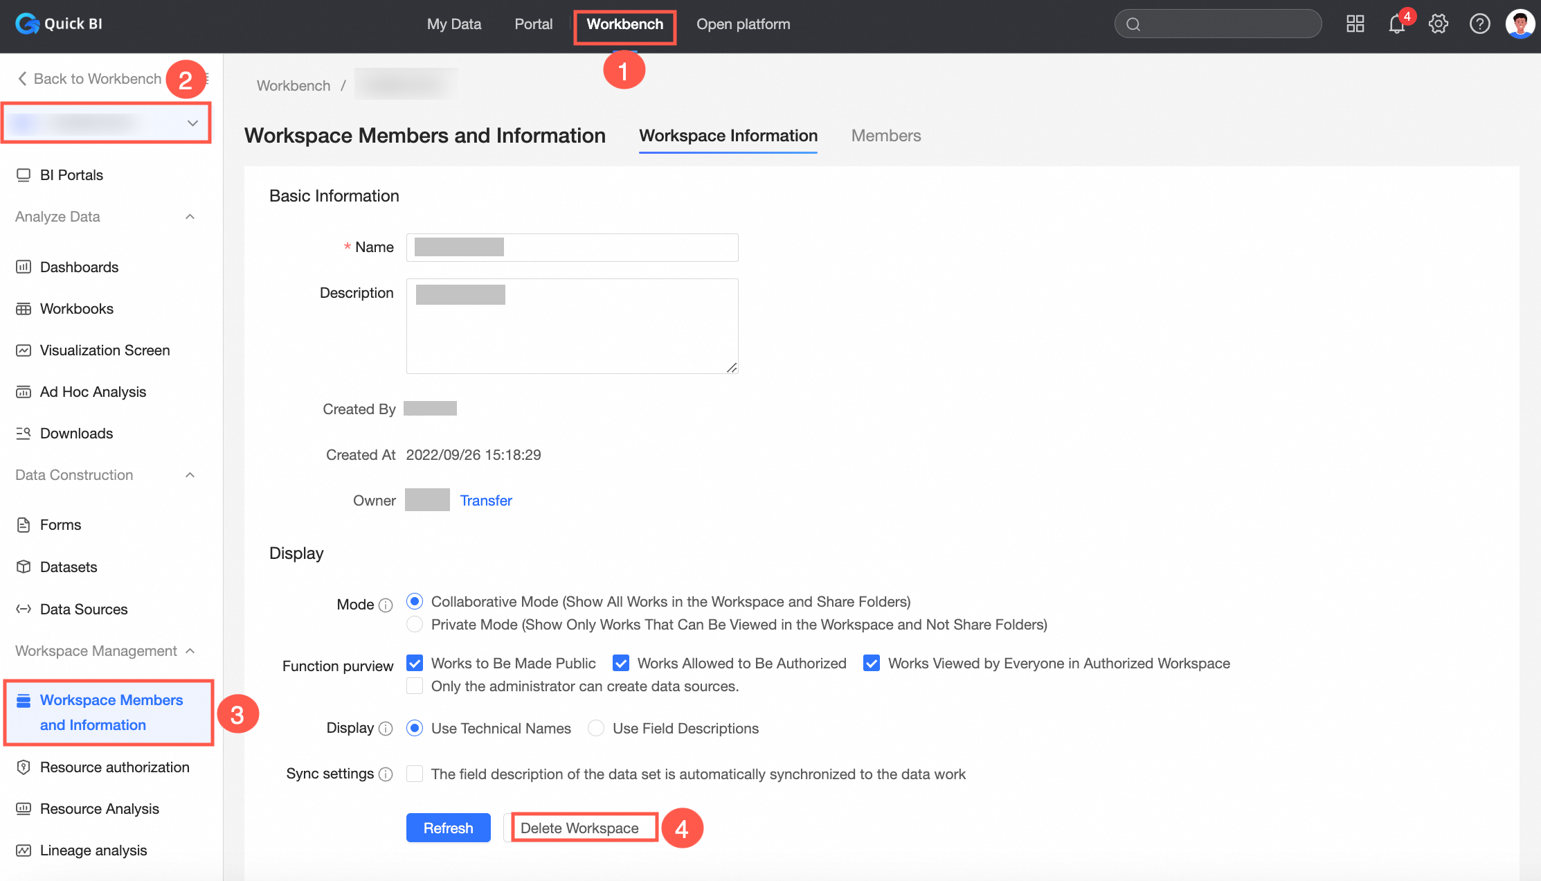
Task: Click the Dashboards sidebar icon
Action: (24, 267)
